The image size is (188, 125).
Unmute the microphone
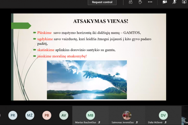(x=174, y=2)
